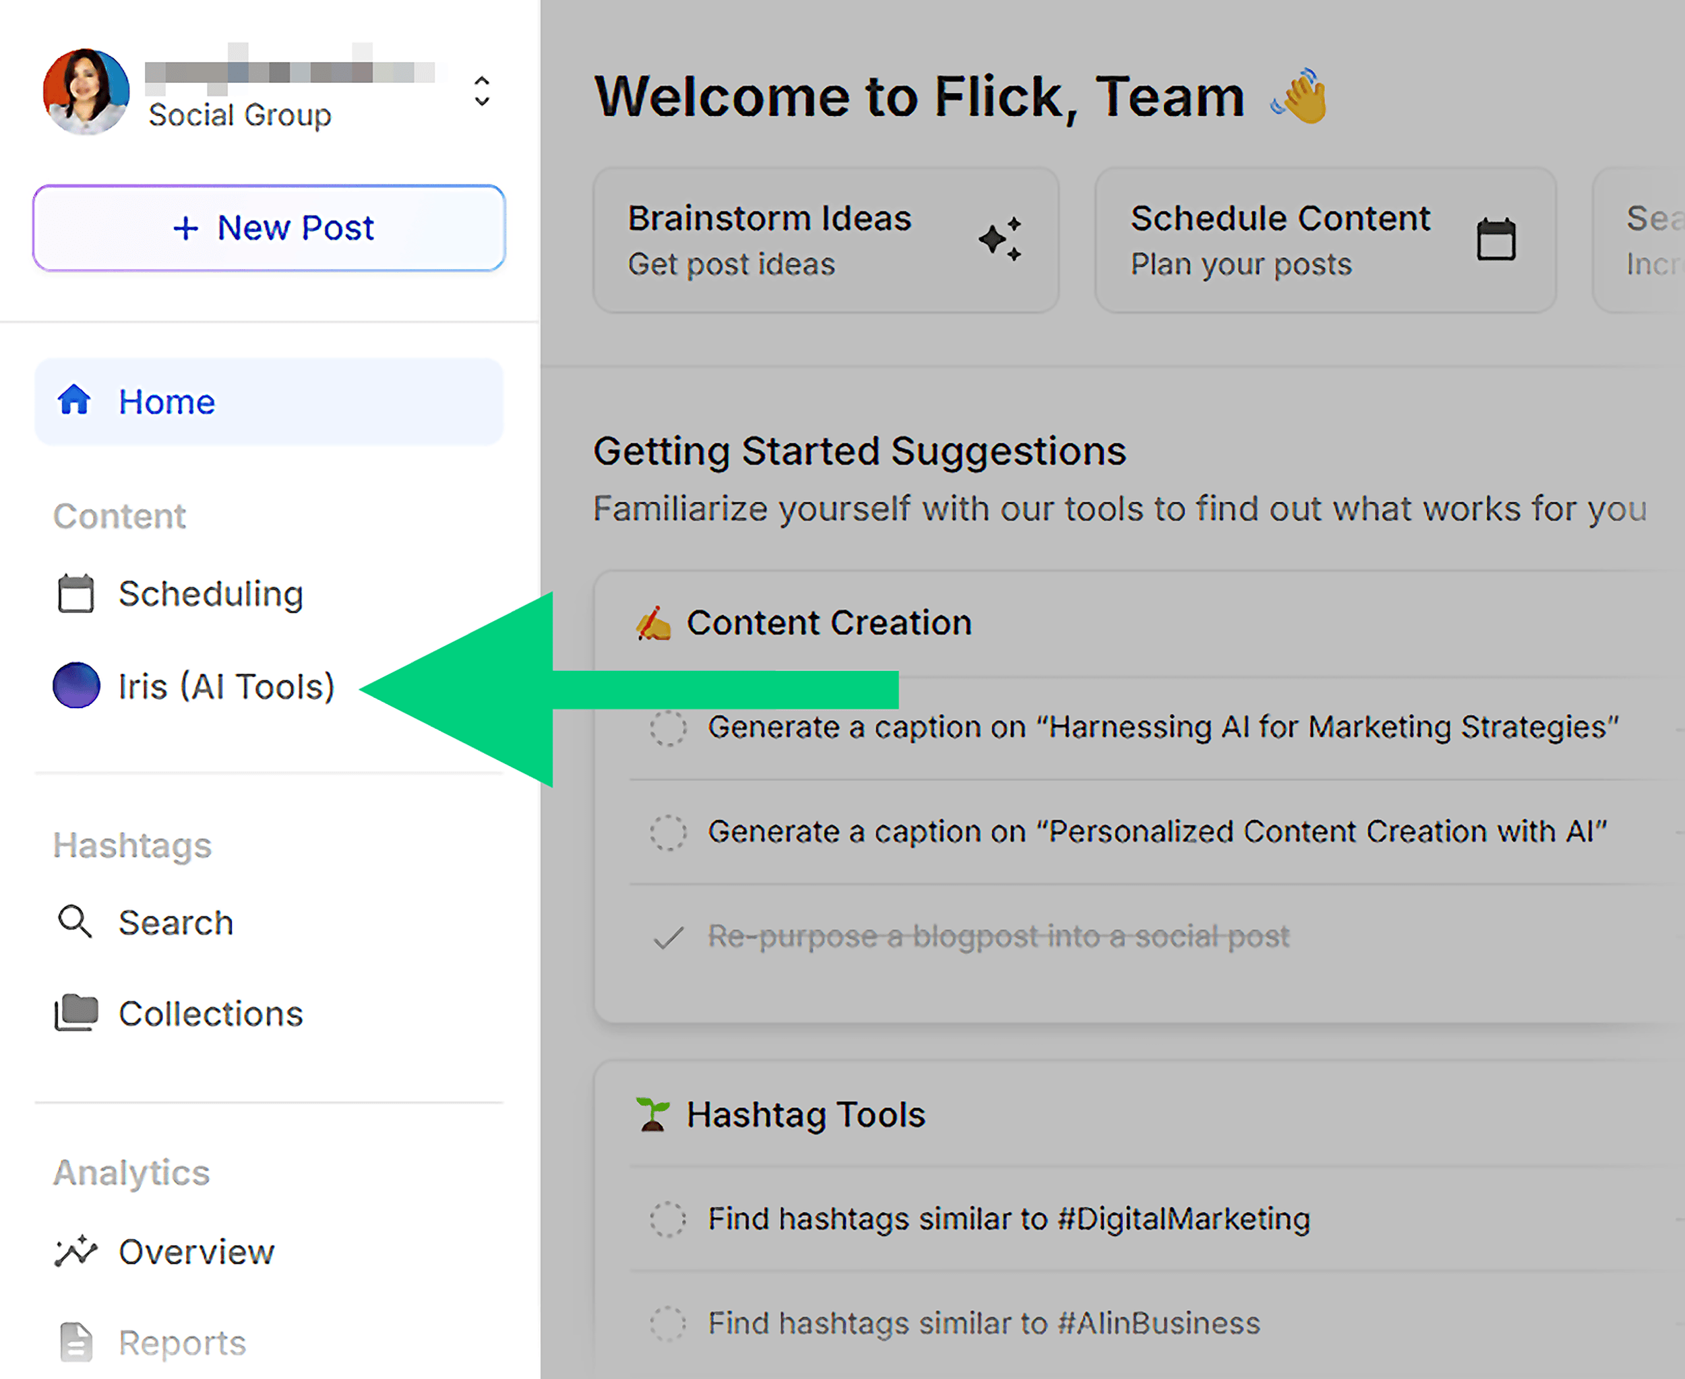Check off Find hashtags similar to #AIinBusiness
Viewport: 1685px width, 1379px height.
668,1323
